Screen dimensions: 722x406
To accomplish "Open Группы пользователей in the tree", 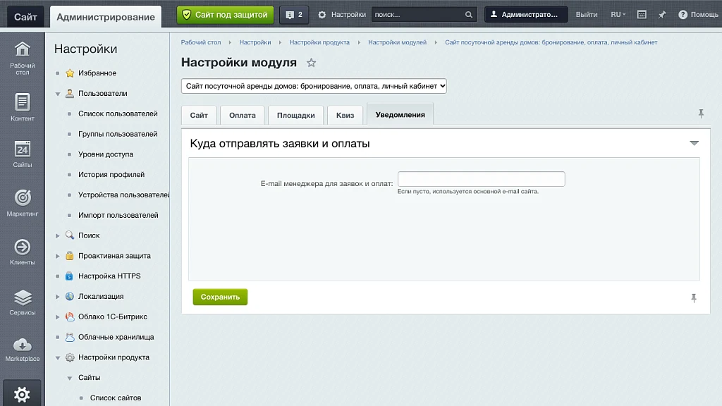I will 118,134.
